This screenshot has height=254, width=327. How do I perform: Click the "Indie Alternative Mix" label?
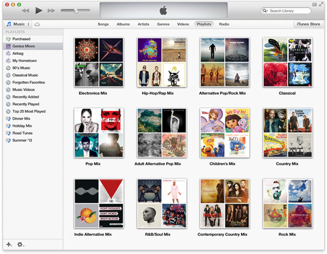93,234
